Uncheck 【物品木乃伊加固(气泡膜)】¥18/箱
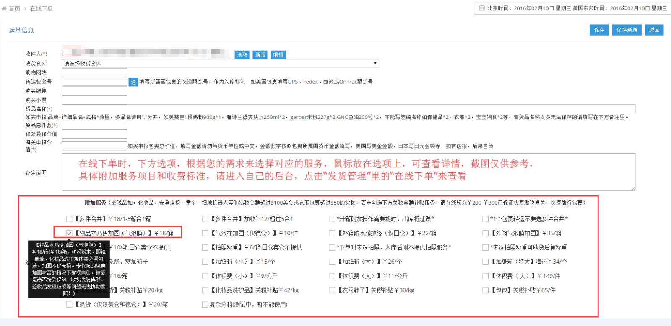The image size is (671, 326). click(x=69, y=233)
